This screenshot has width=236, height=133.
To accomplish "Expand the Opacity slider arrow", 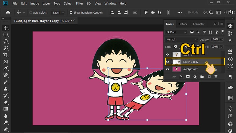I will pos(222,40).
